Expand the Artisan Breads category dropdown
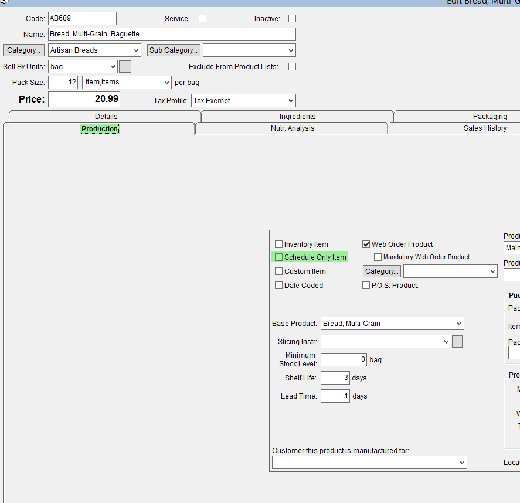The height and width of the screenshot is (503, 520). click(x=94, y=50)
